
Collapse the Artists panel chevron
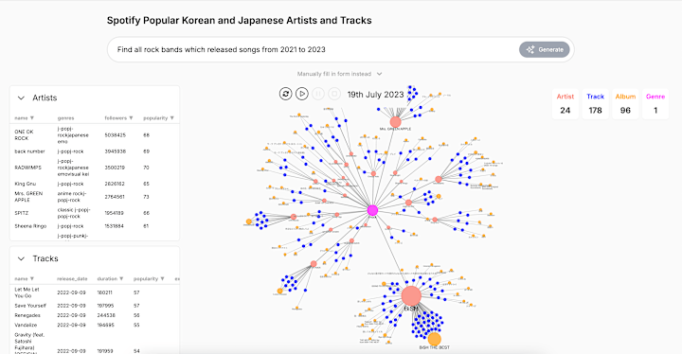[21, 97]
